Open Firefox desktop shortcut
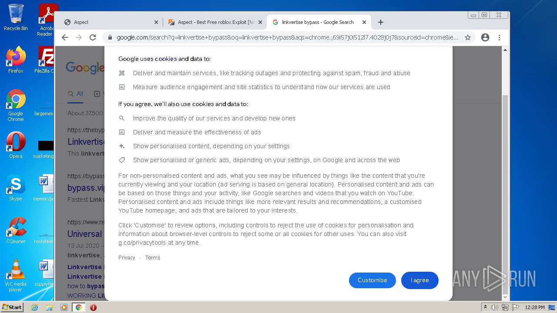557x313 pixels. pyautogui.click(x=16, y=60)
